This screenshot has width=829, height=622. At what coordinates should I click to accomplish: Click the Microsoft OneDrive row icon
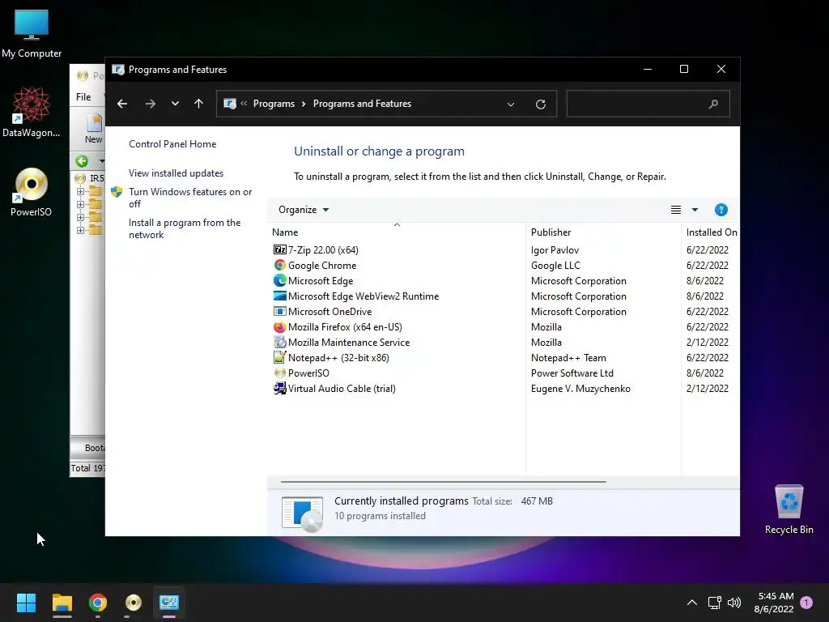(279, 311)
